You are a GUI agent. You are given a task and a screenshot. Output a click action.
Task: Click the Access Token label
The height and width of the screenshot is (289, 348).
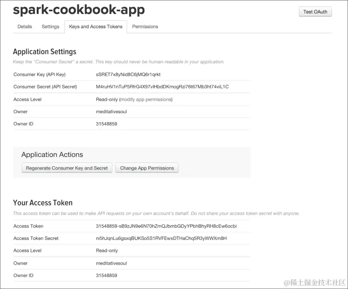pyautogui.click(x=28, y=226)
